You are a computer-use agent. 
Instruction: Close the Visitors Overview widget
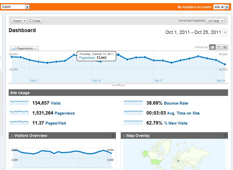coord(113,136)
